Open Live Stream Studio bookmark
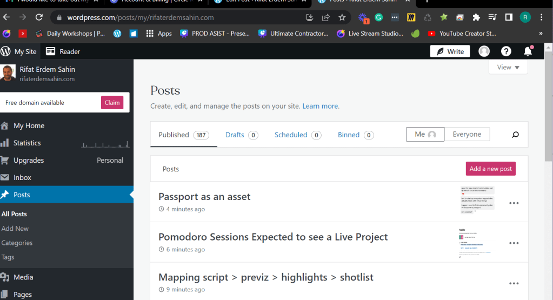 click(370, 34)
